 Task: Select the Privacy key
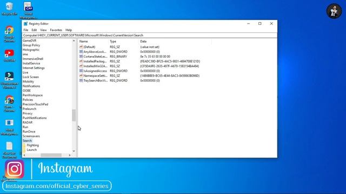[x=28, y=113]
